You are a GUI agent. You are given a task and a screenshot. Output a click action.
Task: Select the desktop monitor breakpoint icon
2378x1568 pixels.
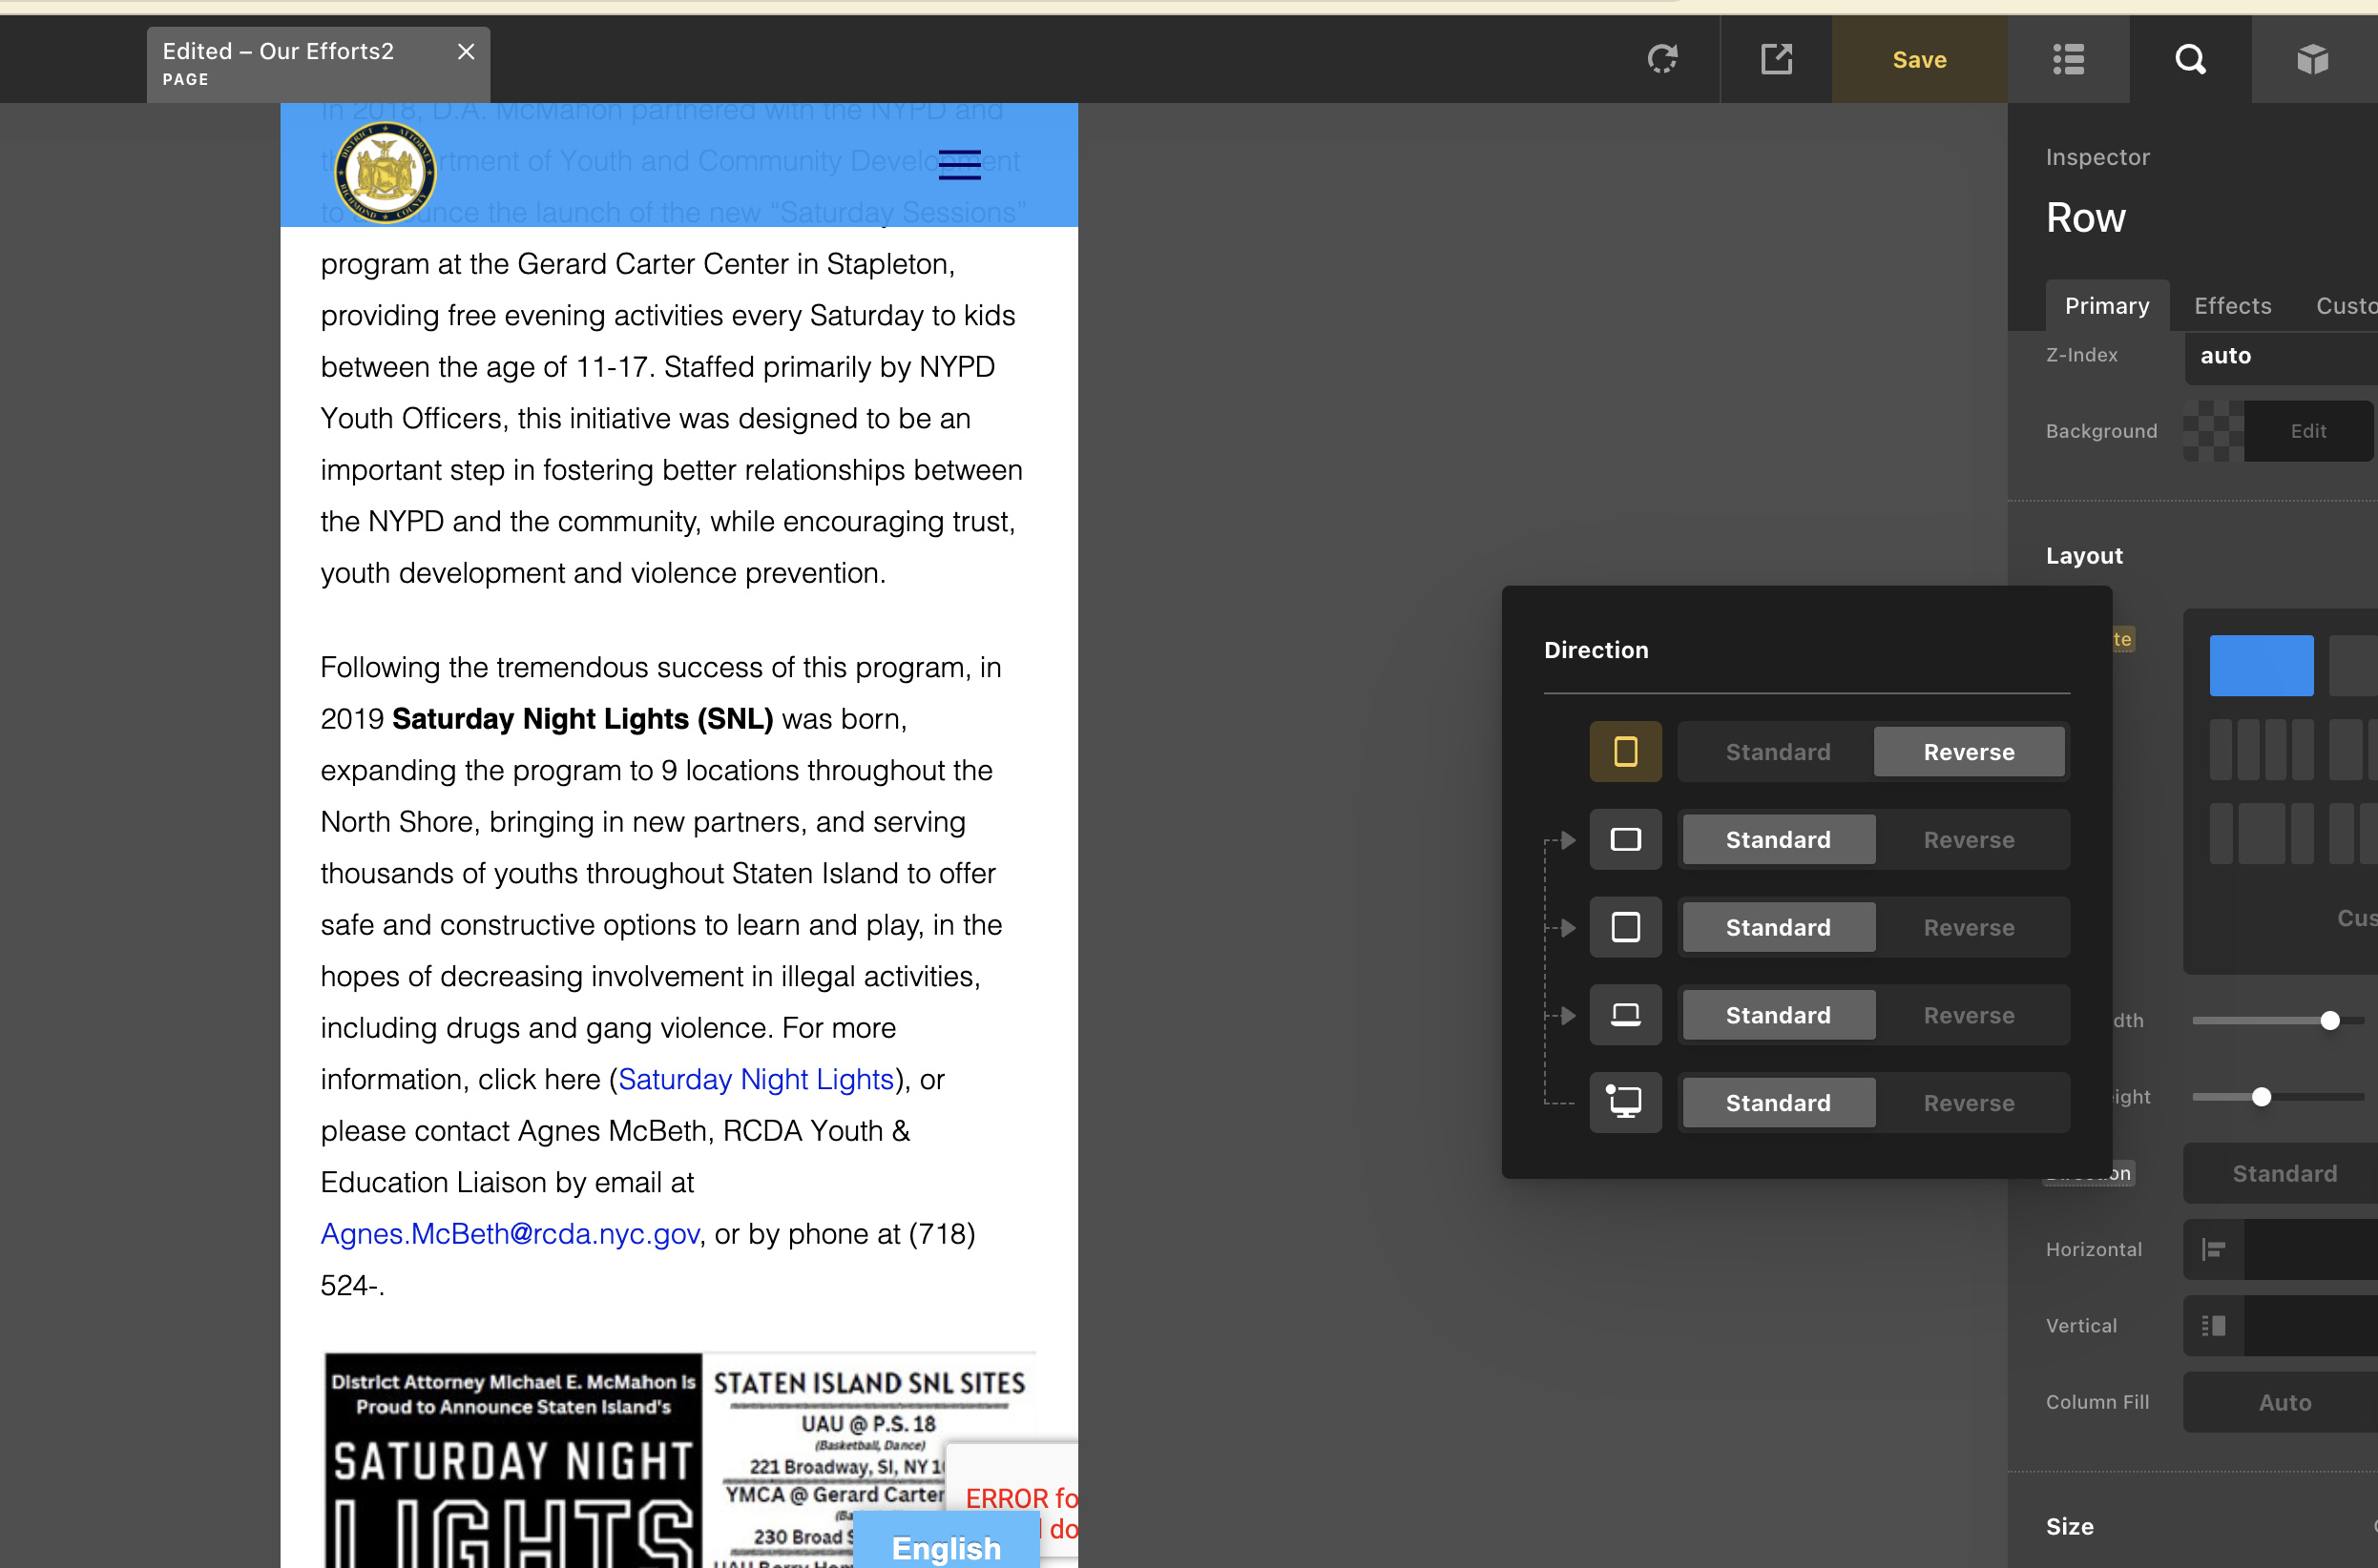click(1625, 1102)
